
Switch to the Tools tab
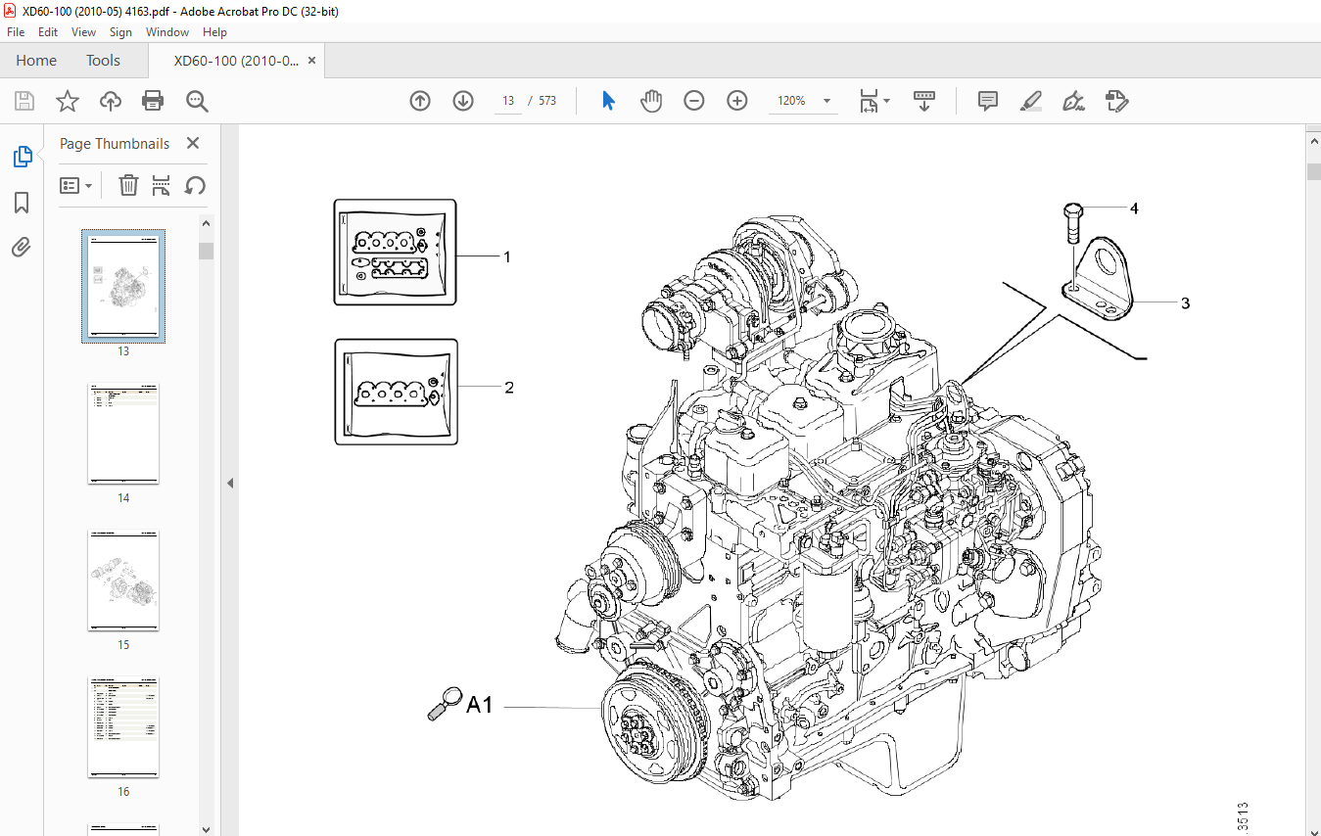103,61
